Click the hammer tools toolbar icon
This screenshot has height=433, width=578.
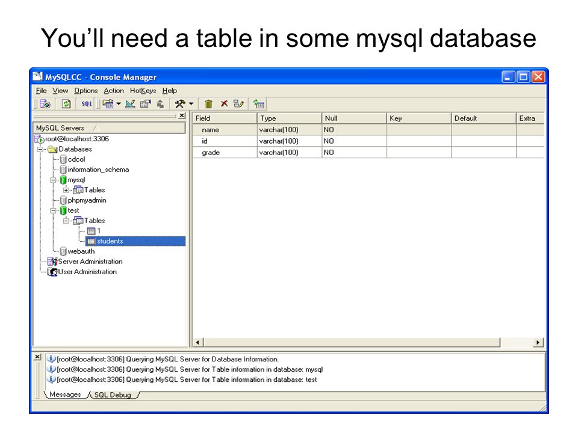click(x=180, y=104)
